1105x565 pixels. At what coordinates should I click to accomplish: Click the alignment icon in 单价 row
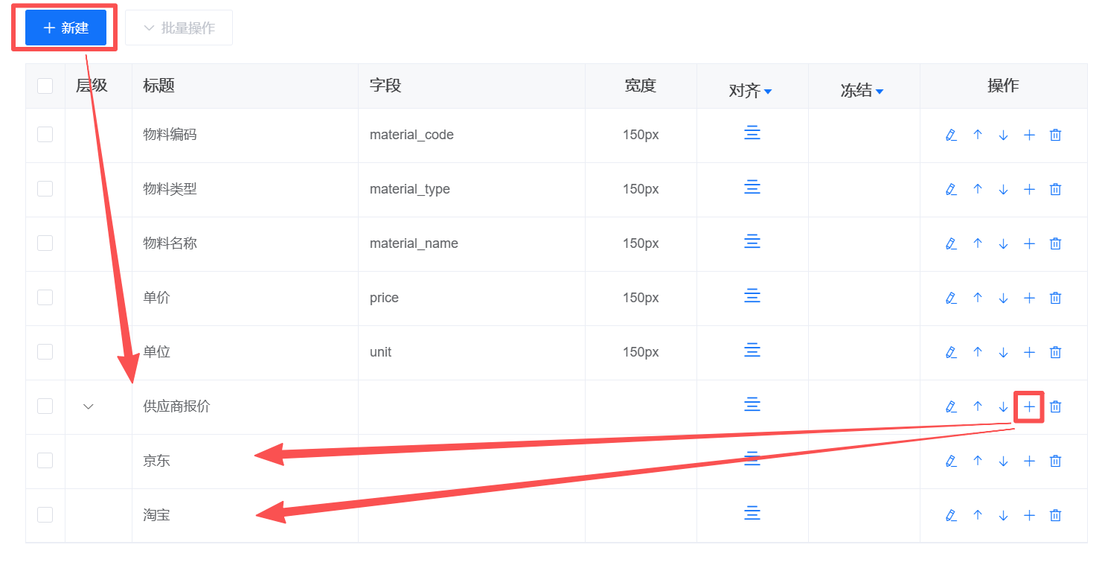(x=752, y=296)
